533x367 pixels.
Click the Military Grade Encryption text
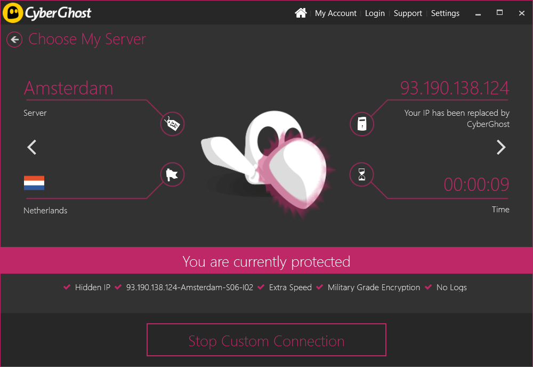[x=374, y=288]
